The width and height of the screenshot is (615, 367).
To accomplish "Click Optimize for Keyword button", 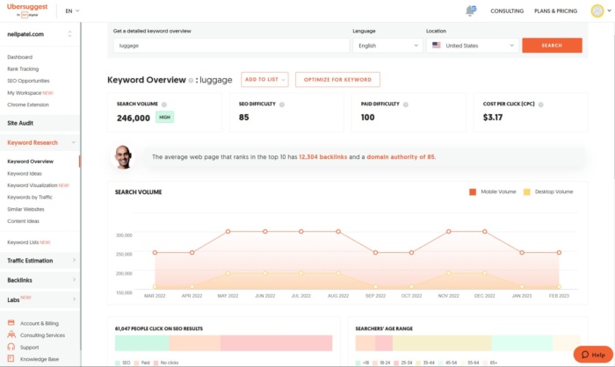I will (x=337, y=80).
